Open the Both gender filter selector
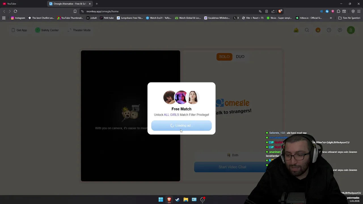 232,155
